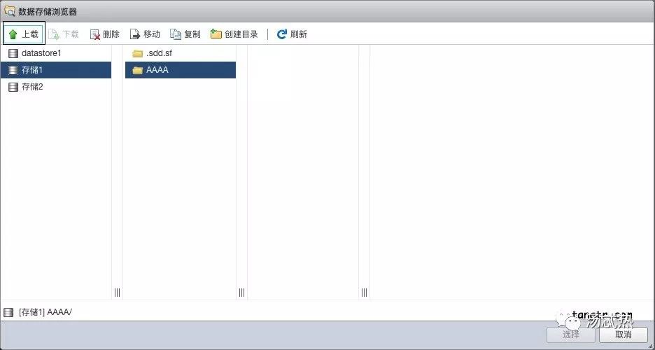Click the 存储1 datastore icon
Viewport: 655px width, 350px height.
(13, 70)
